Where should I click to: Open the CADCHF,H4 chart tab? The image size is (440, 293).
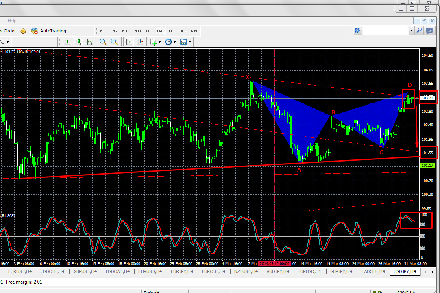[x=373, y=271]
